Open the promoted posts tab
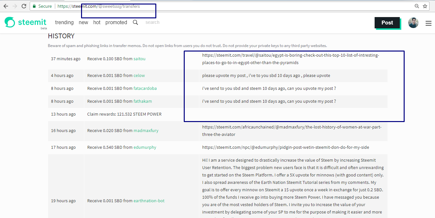This screenshot has width=435, height=218. (x=116, y=22)
